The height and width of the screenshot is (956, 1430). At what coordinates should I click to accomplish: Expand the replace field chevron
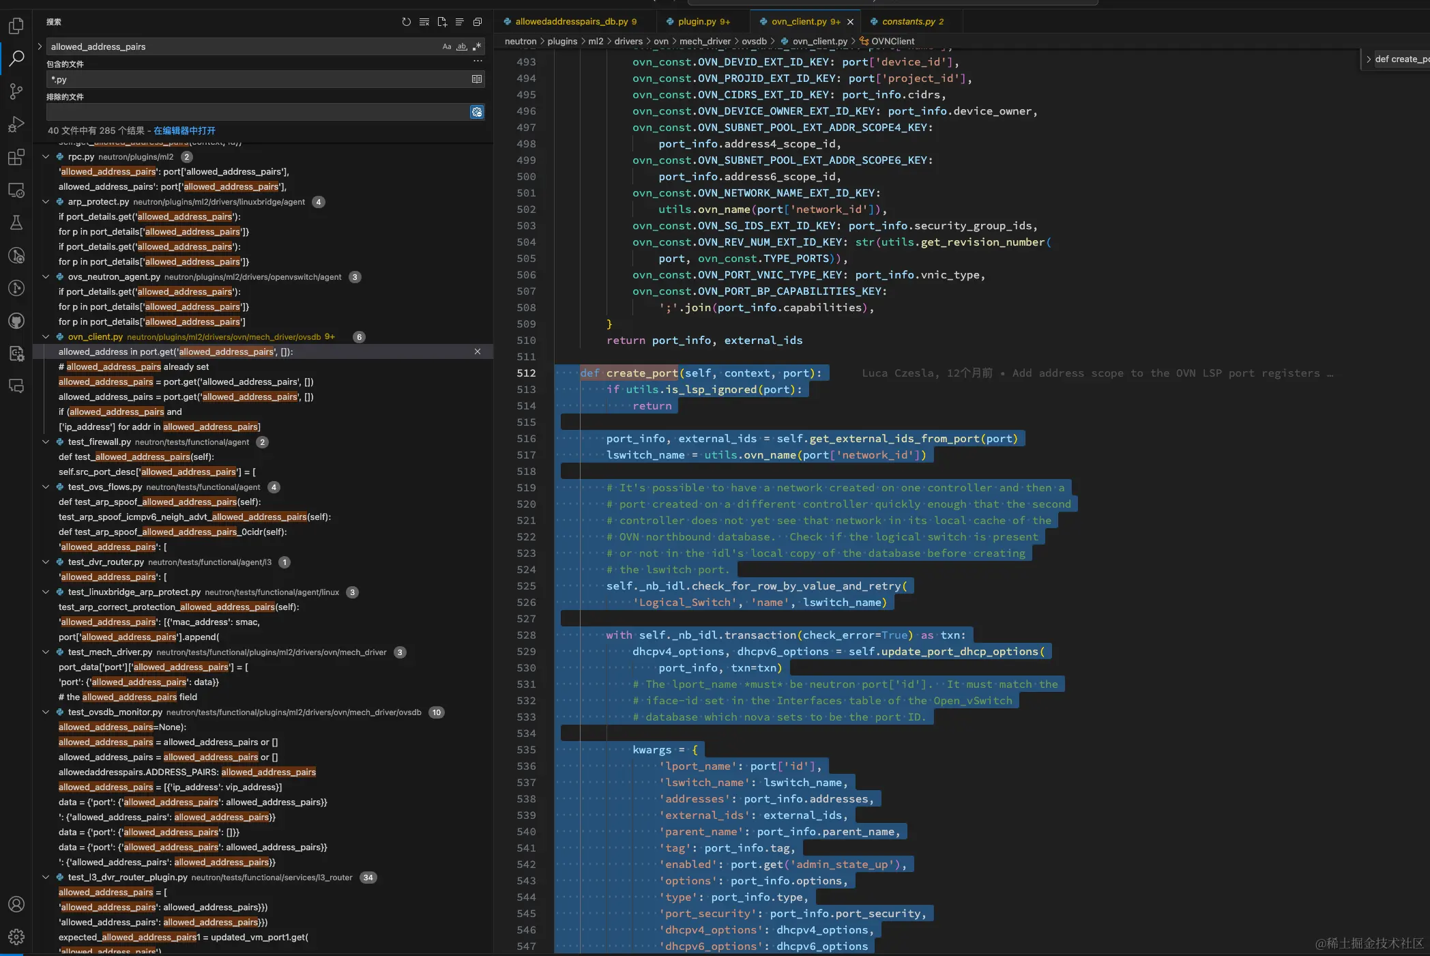coord(40,46)
